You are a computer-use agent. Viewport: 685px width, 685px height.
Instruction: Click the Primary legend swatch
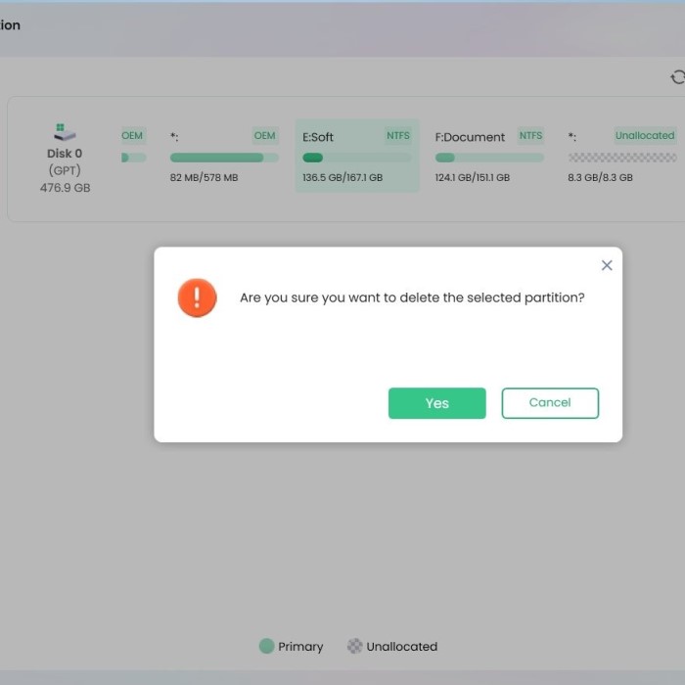point(266,646)
